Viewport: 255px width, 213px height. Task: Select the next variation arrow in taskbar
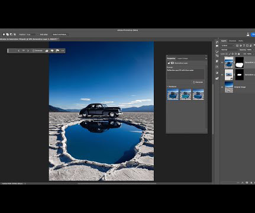(x=28, y=51)
